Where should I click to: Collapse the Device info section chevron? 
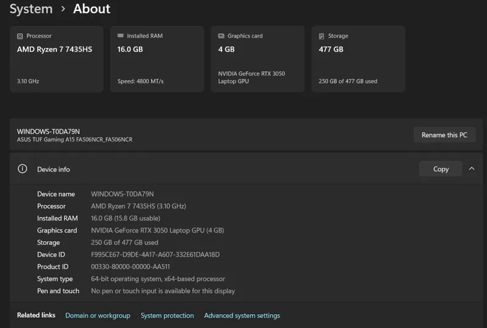coord(471,169)
